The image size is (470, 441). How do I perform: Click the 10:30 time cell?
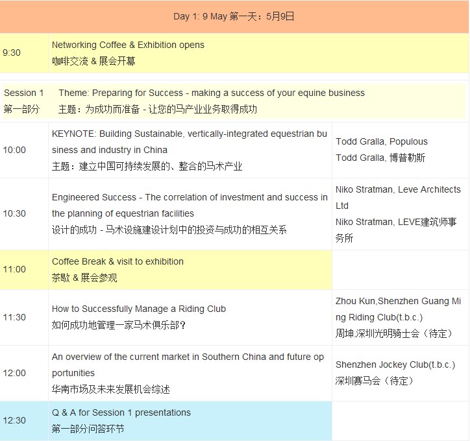click(14, 213)
